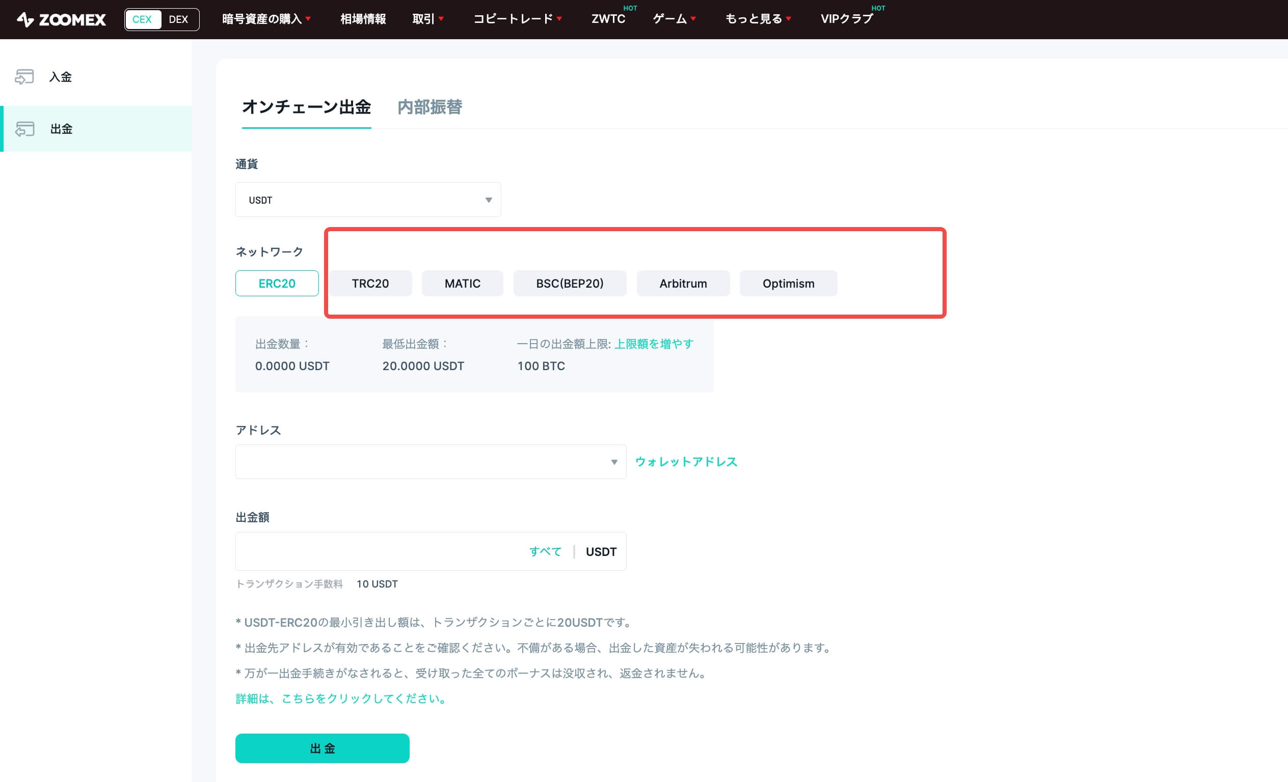This screenshot has width=1288, height=782.
Task: Click the 10 USDT transaction fee value
Action: (377, 584)
